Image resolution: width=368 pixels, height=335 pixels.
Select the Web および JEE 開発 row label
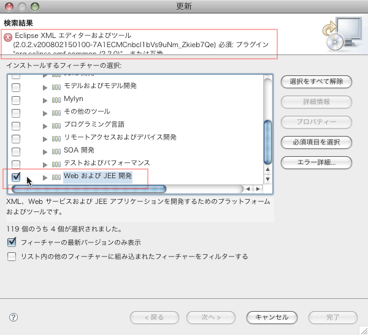[98, 176]
